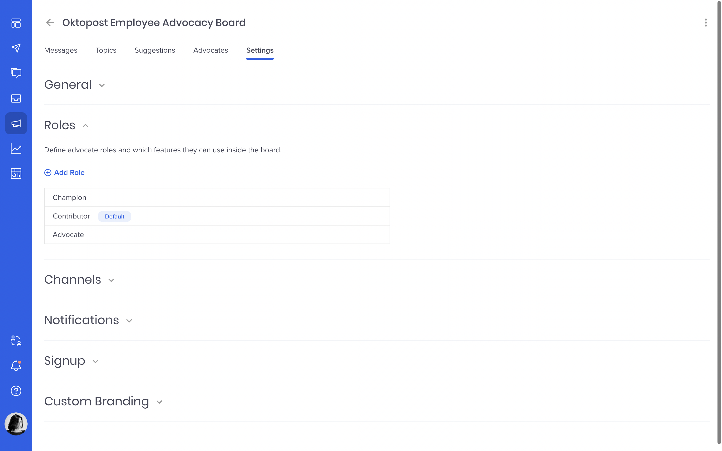
Task: Select the Settings tab
Action: pyautogui.click(x=260, y=50)
